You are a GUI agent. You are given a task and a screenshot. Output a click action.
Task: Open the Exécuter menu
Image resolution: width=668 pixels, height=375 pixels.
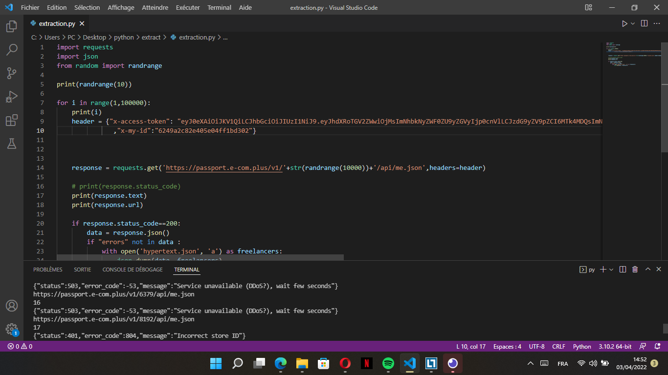point(188,7)
